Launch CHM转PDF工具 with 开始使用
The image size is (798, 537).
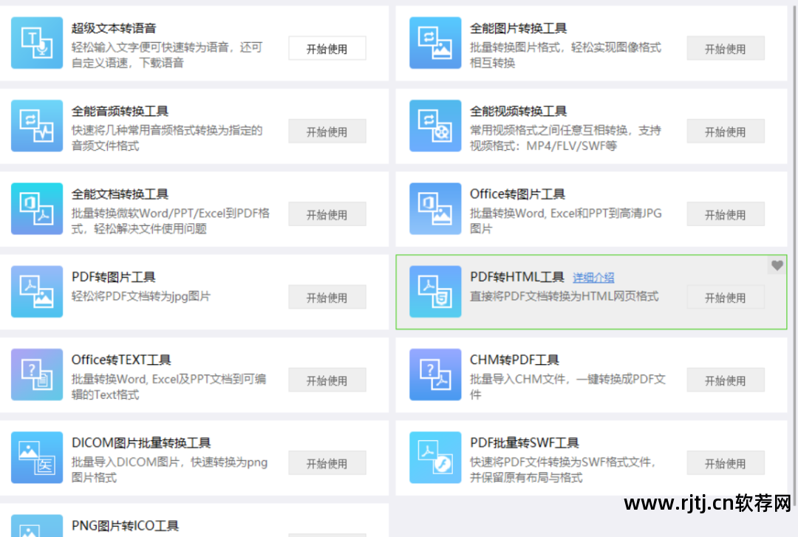coord(726,380)
